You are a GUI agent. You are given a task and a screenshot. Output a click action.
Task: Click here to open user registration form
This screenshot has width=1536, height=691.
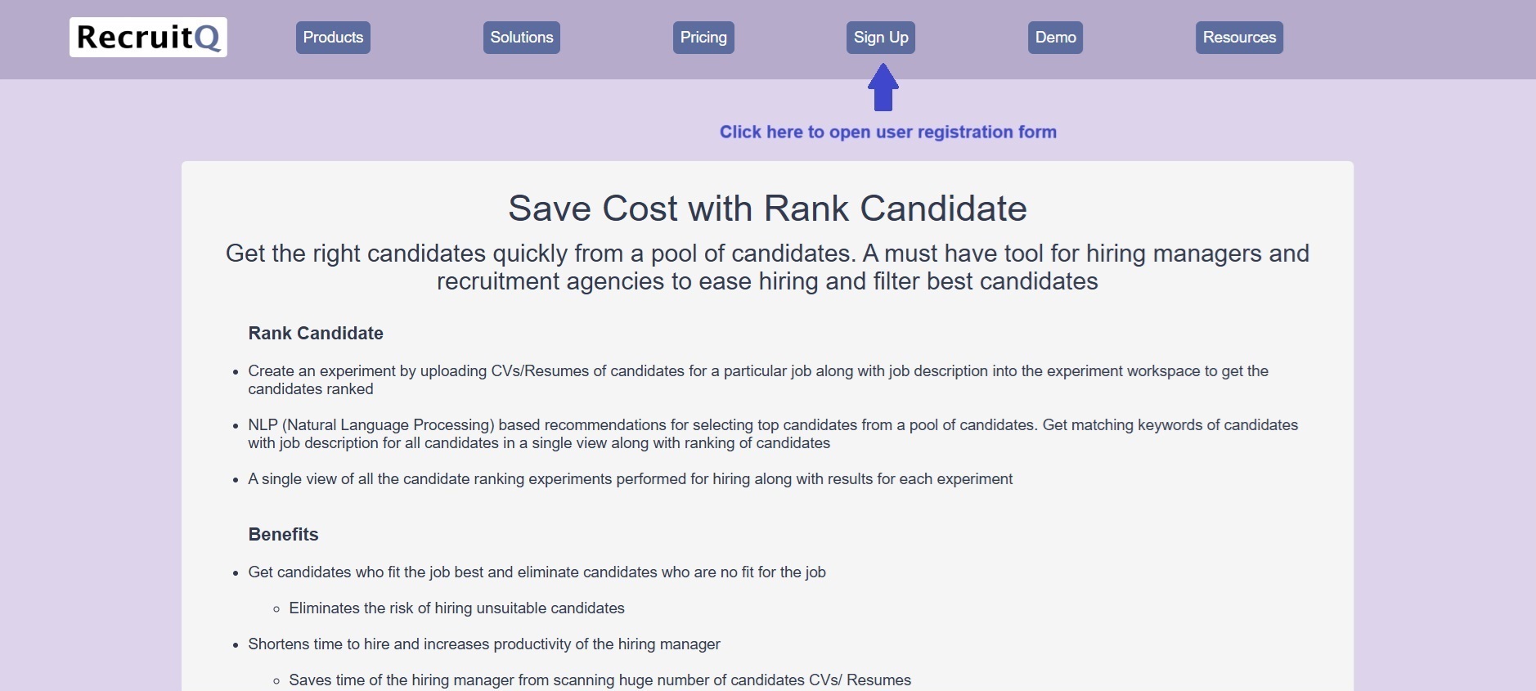(888, 132)
